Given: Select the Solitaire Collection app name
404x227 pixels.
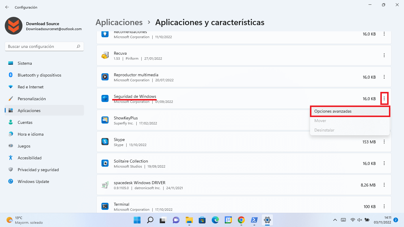Looking at the screenshot, I should [131, 161].
